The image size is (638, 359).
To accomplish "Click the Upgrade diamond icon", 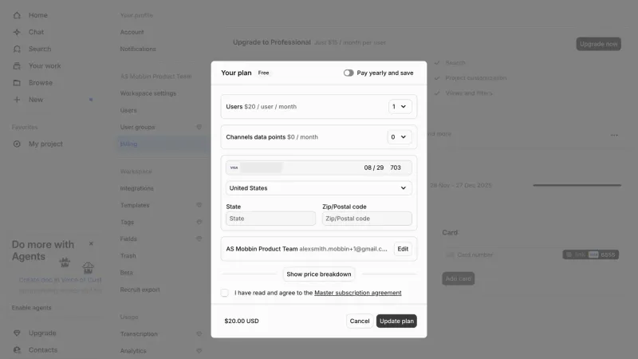I will coord(17,333).
